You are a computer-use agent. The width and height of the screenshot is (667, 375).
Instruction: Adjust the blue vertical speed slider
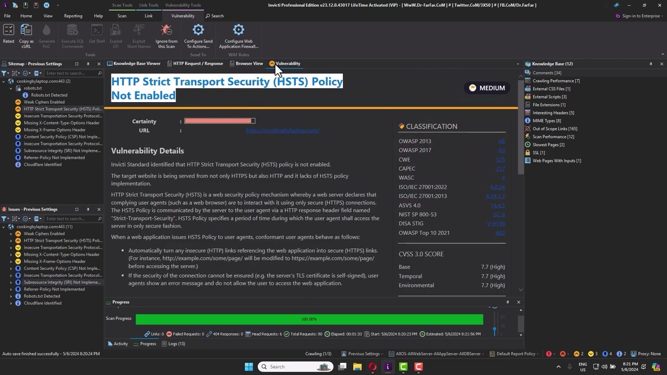click(x=495, y=328)
